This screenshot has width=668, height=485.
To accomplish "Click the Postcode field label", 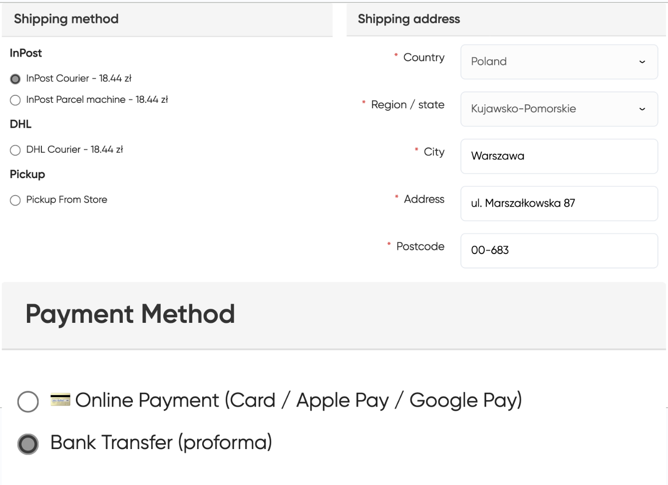I will point(420,246).
